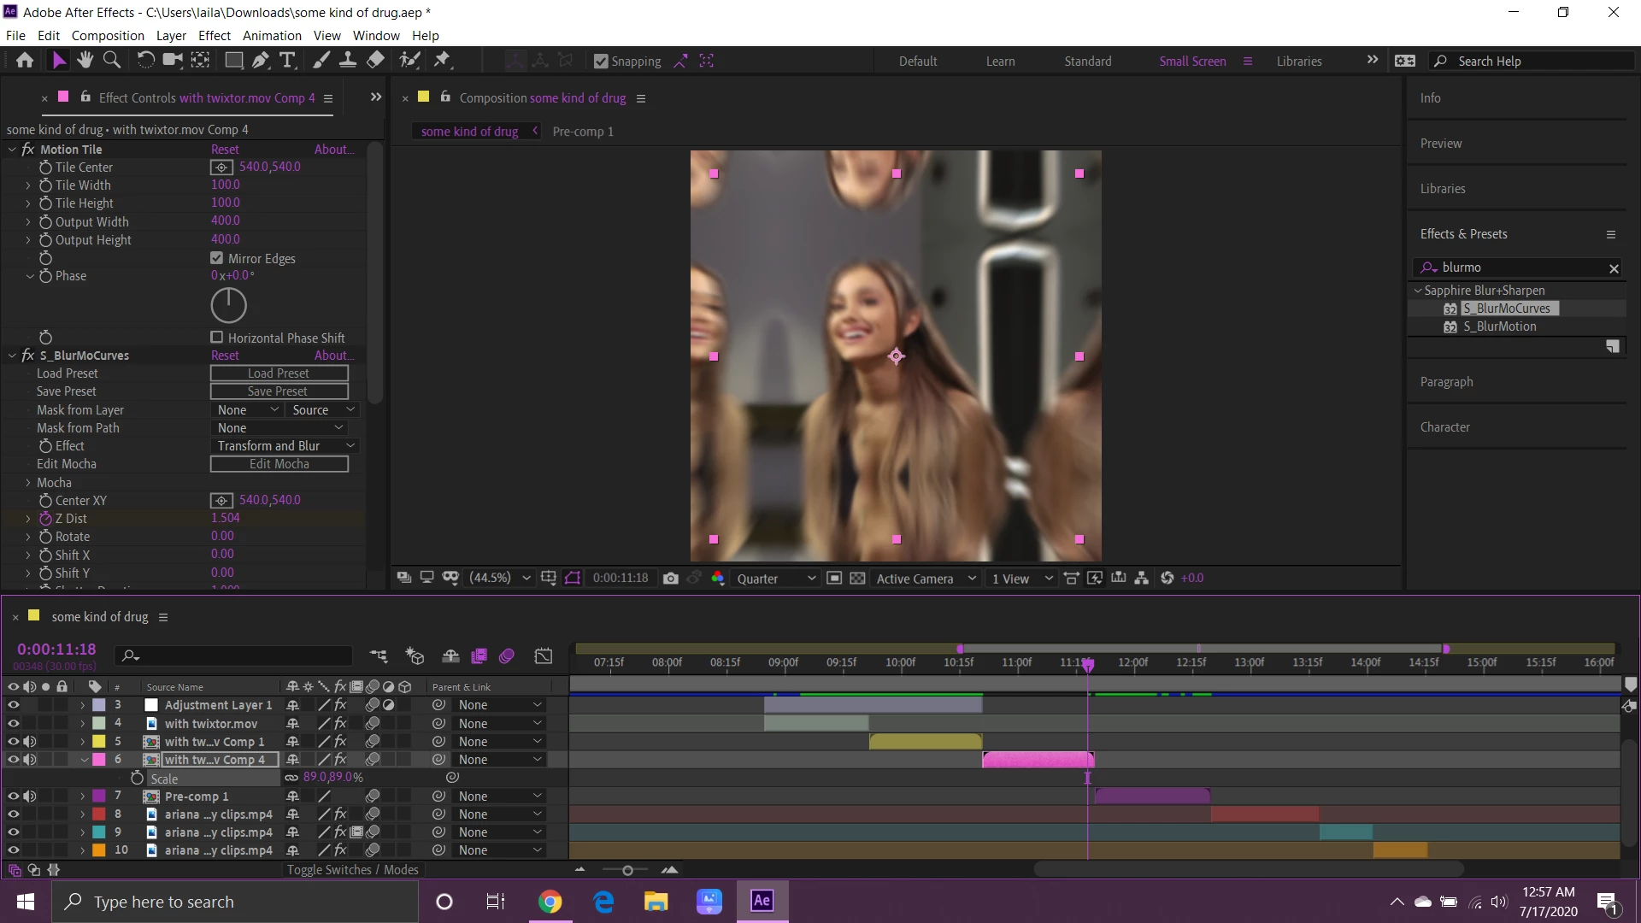Screen dimensions: 1641x923
Task: Select the Type tool
Action: [x=288, y=61]
